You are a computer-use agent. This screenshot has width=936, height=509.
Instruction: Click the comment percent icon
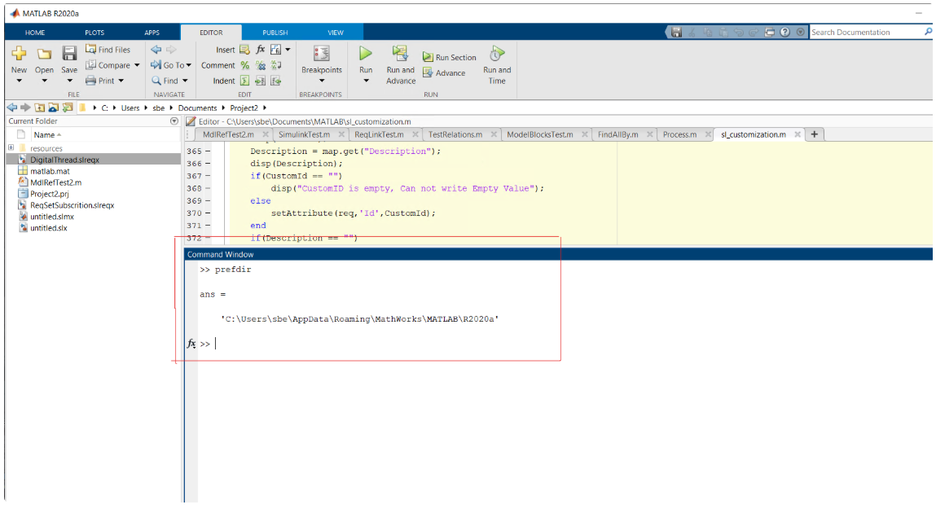pos(245,65)
